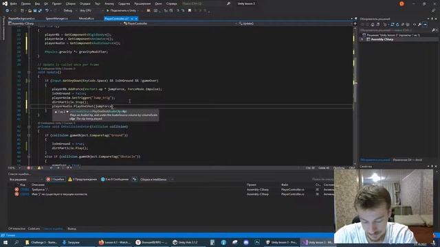This screenshot has height=247, width=440.
Task: Collapse the Update() method outline toggle
Action: point(29,72)
